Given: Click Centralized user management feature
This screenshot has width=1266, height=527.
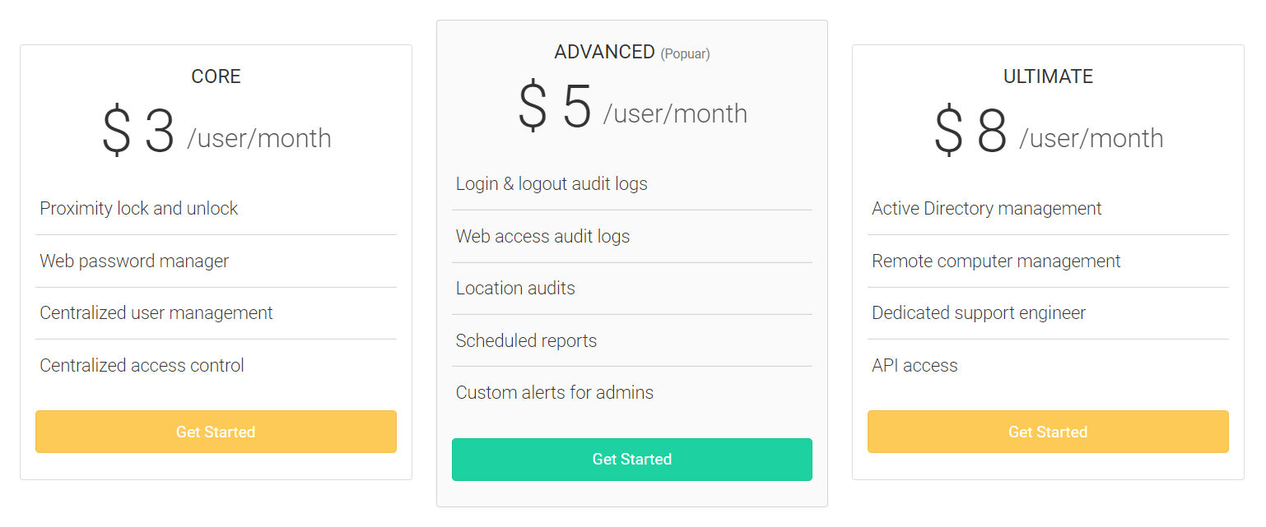Looking at the screenshot, I should coord(156,313).
